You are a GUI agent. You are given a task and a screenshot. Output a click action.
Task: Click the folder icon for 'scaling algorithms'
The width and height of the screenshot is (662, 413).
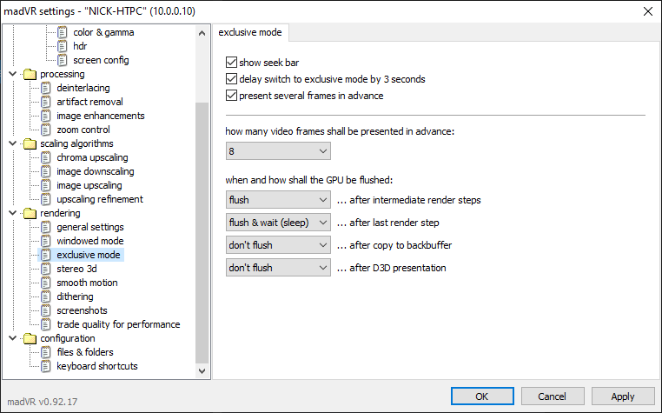30,143
